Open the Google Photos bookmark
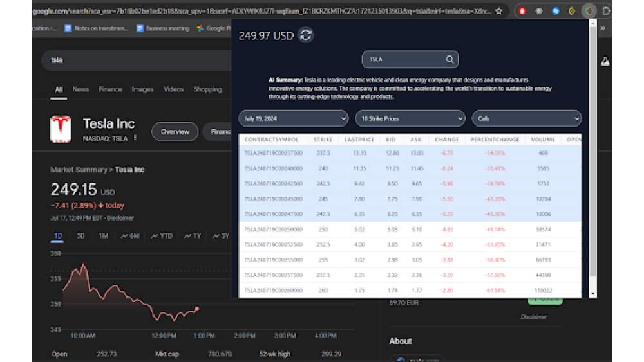The height and width of the screenshot is (362, 644). pos(214,28)
